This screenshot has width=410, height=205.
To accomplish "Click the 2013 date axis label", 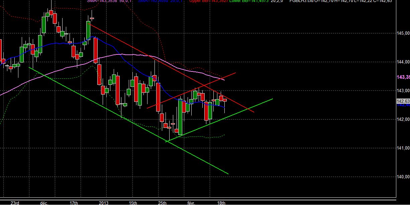I will 104,203.
